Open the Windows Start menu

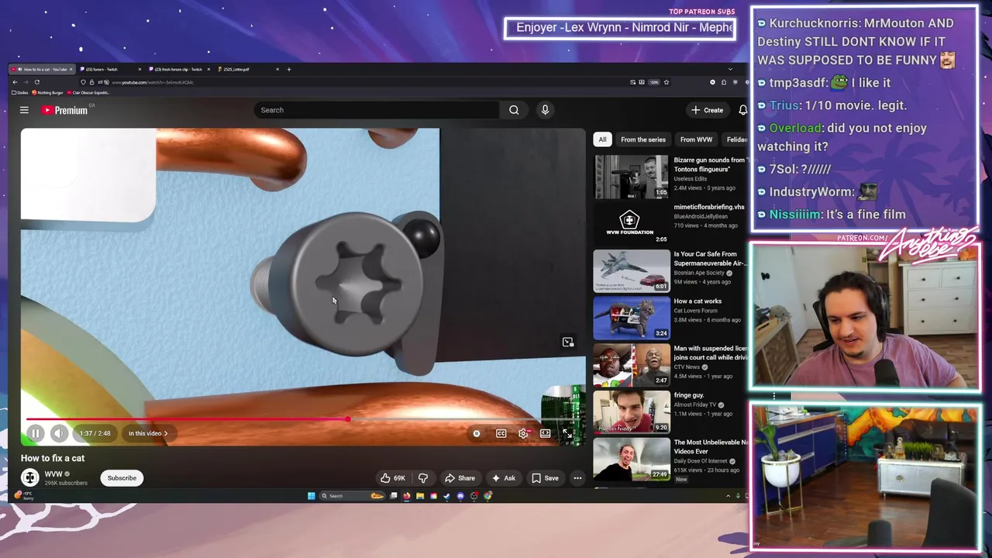click(312, 496)
